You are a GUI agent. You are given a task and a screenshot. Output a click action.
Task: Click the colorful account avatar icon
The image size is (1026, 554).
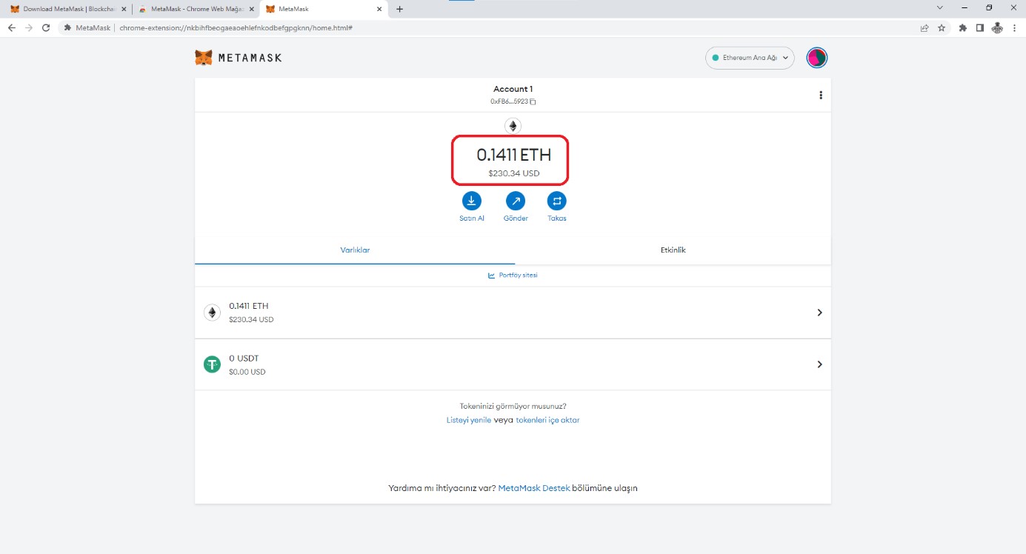click(816, 58)
